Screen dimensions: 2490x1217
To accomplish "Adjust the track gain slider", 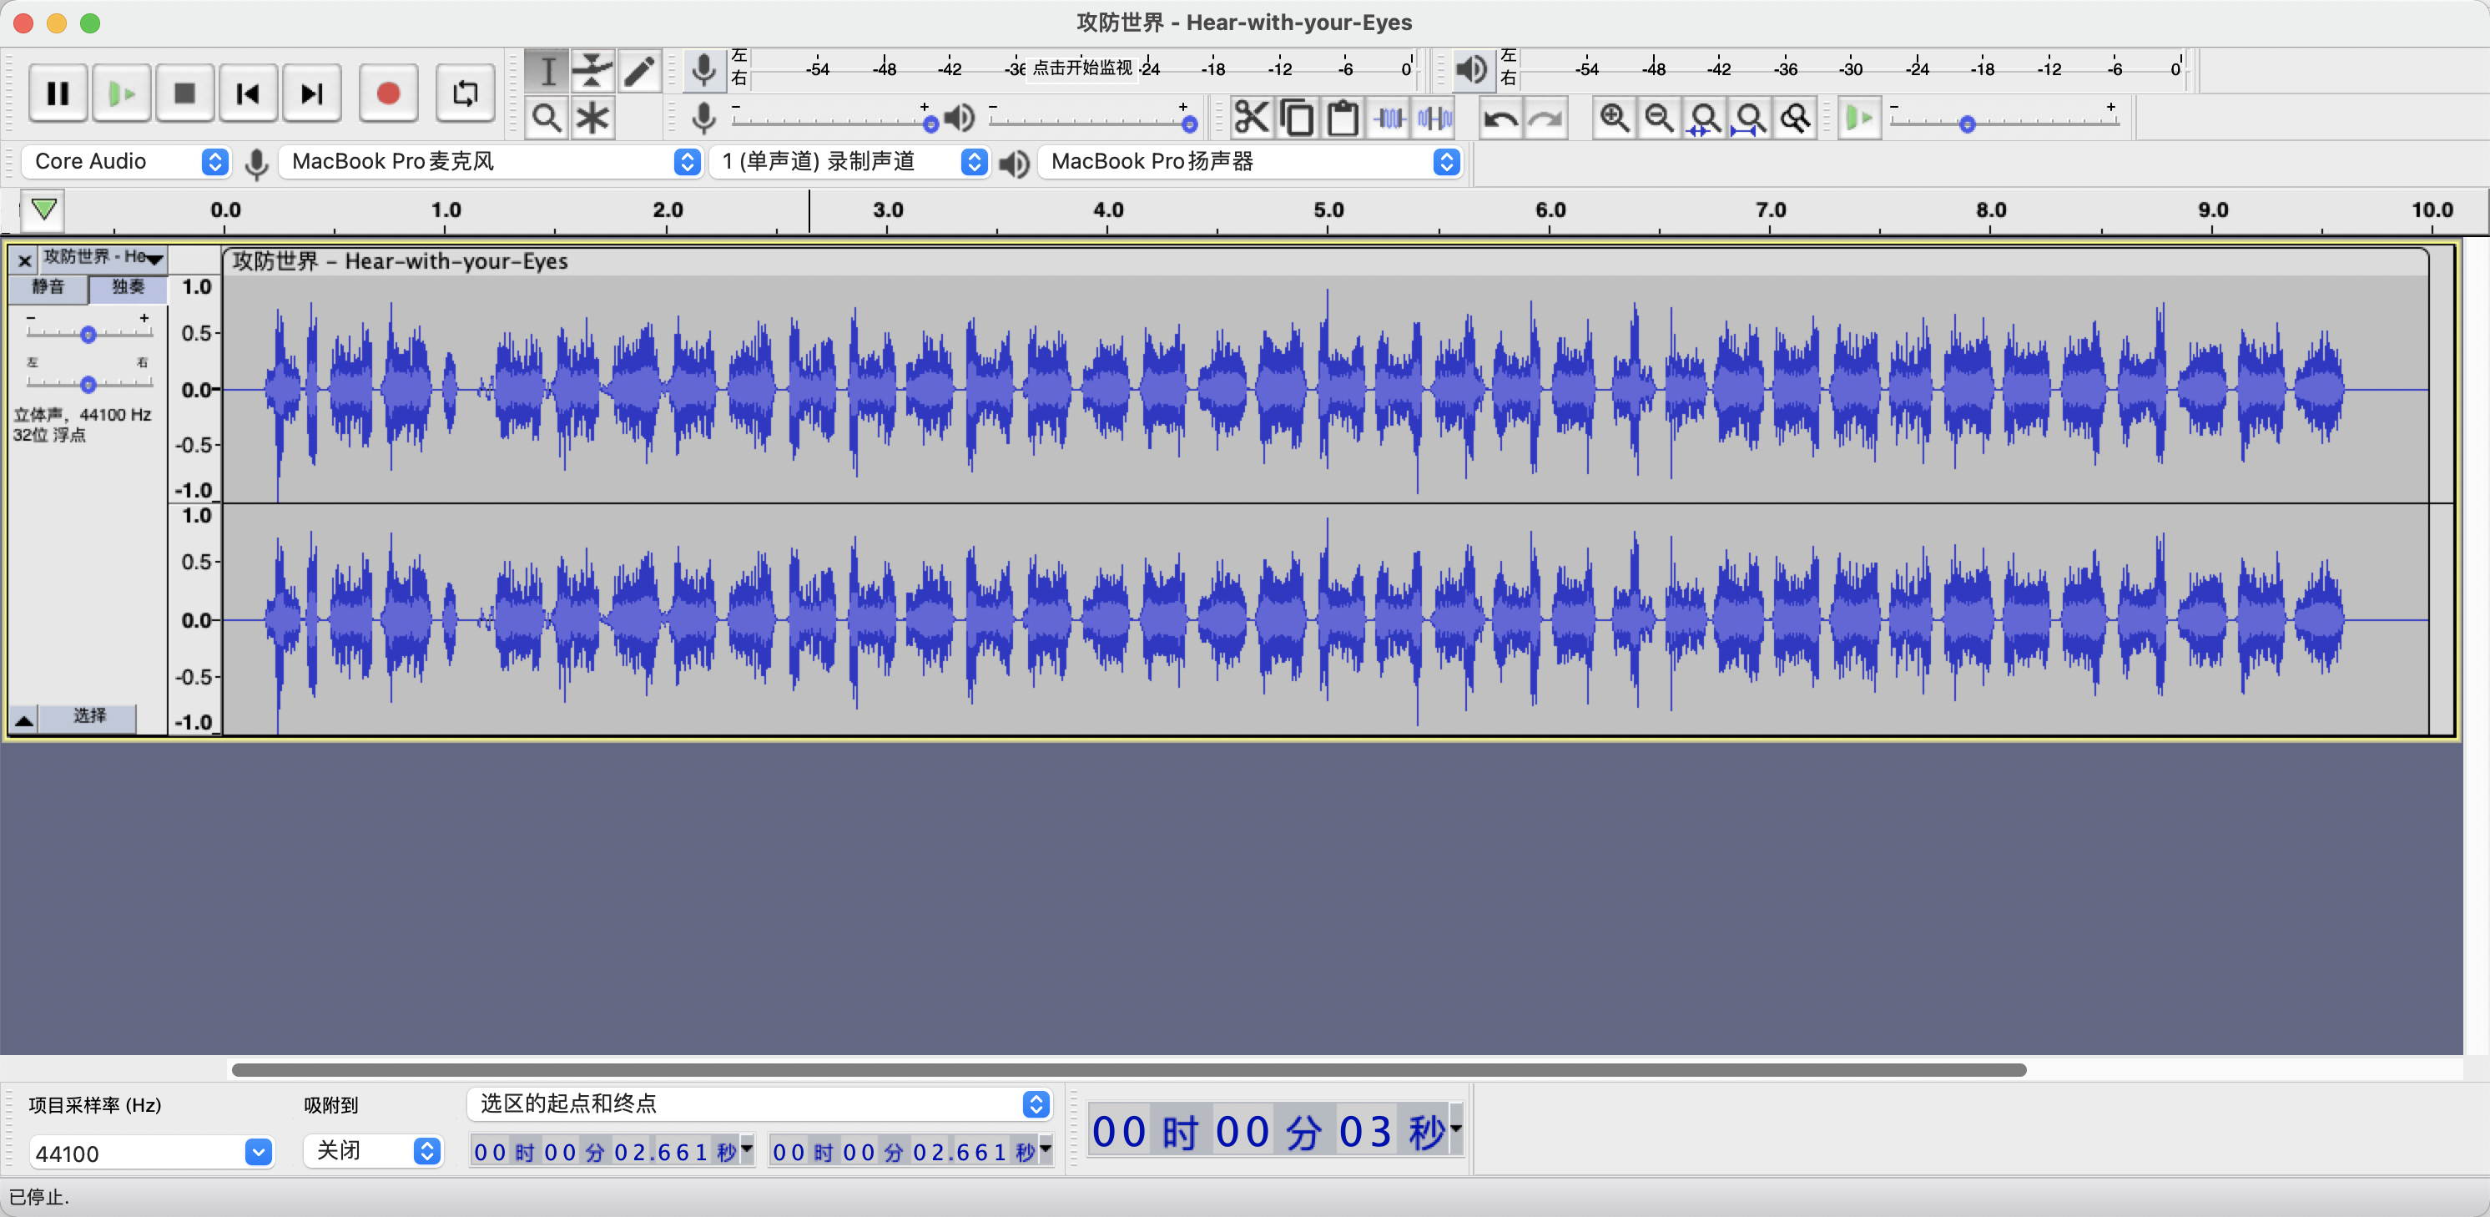I will 89,334.
